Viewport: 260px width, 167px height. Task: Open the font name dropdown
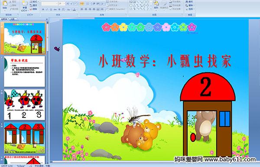click(x=57, y=3)
